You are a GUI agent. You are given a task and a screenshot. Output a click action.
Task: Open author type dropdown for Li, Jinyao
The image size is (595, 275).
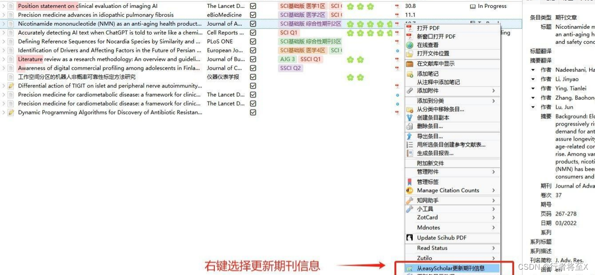[x=533, y=79]
